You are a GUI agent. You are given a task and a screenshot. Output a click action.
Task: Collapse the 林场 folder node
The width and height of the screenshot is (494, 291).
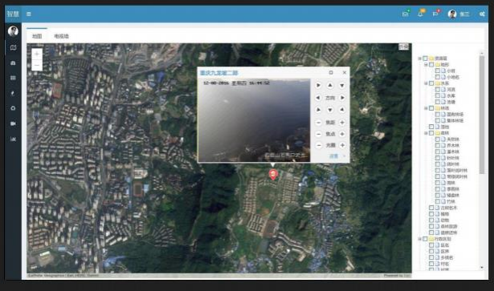point(426,108)
